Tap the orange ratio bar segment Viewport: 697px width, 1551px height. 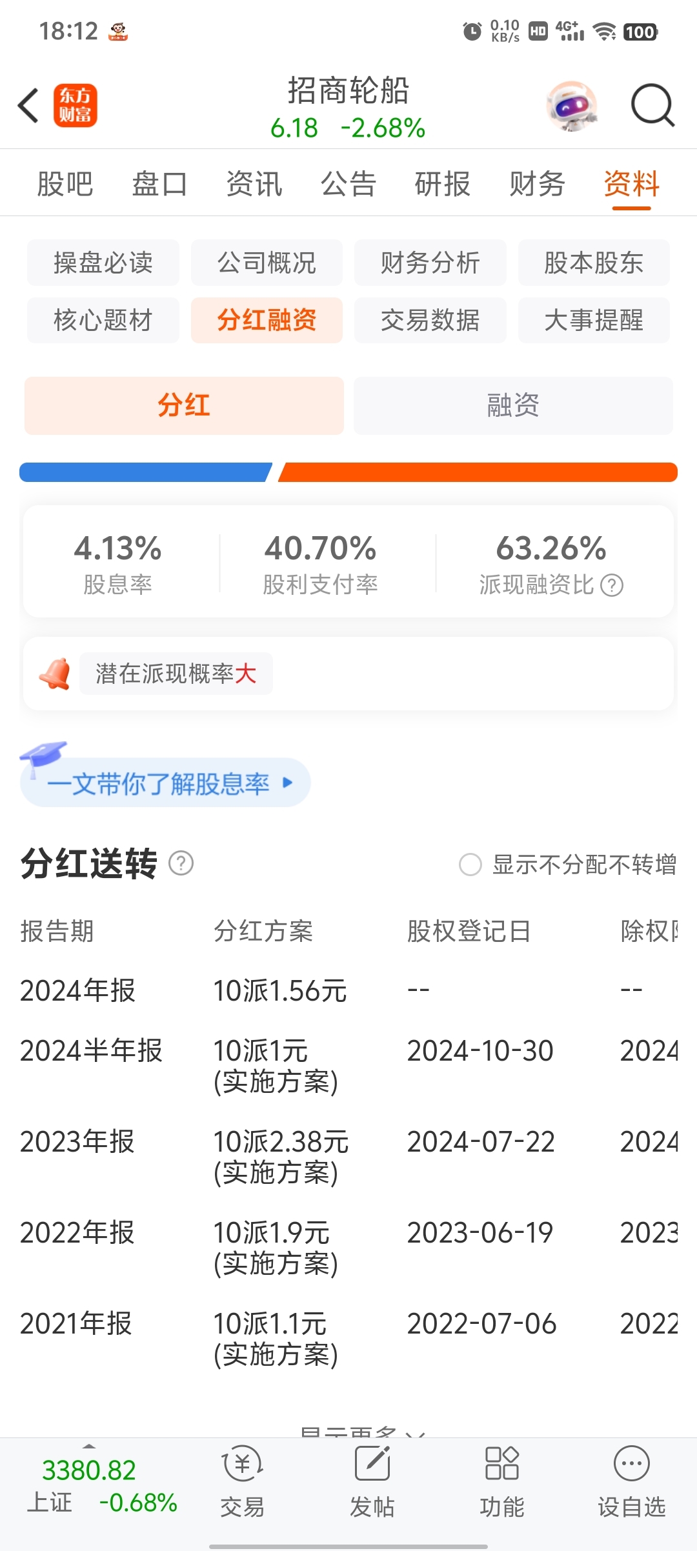pos(478,472)
